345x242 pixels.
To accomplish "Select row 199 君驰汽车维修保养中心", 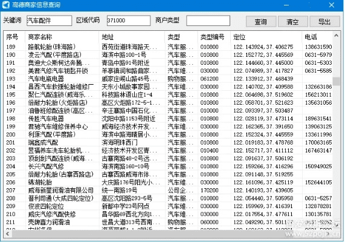I will 169,126.
